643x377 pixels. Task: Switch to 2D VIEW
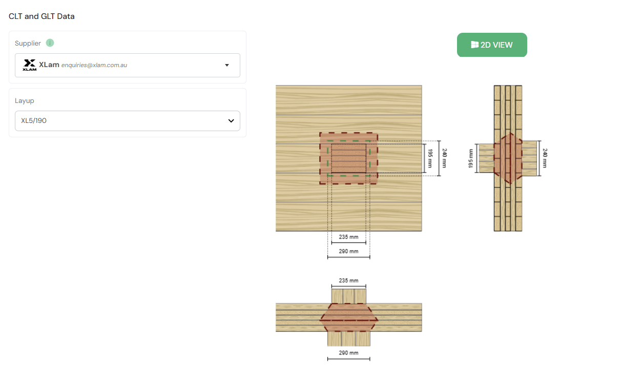[x=492, y=45]
